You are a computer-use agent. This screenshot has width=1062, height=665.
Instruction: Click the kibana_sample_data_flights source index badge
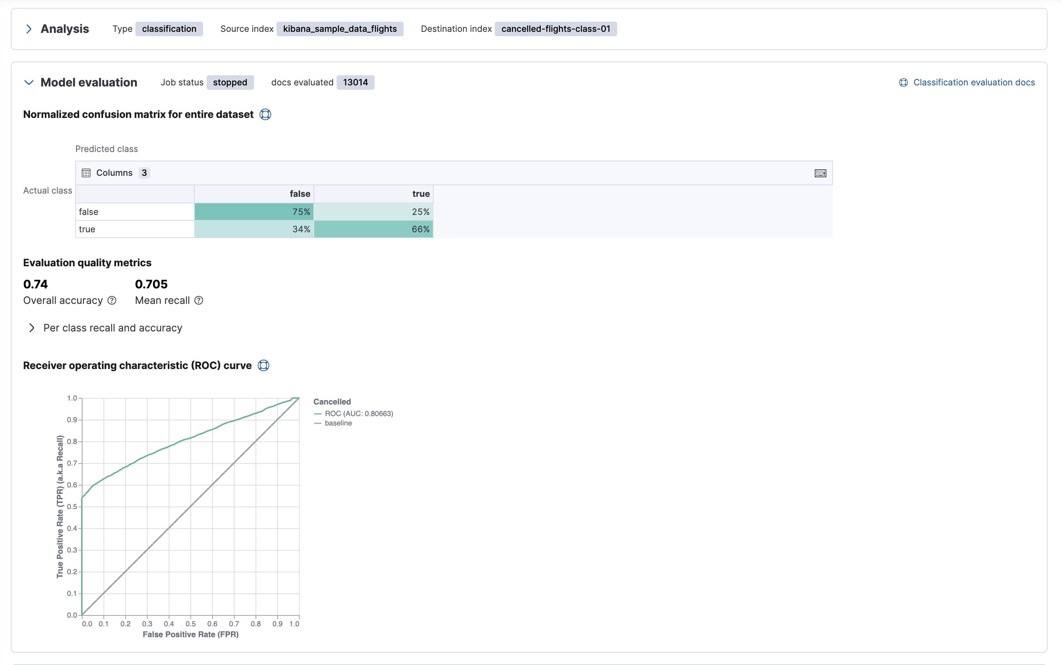click(340, 29)
